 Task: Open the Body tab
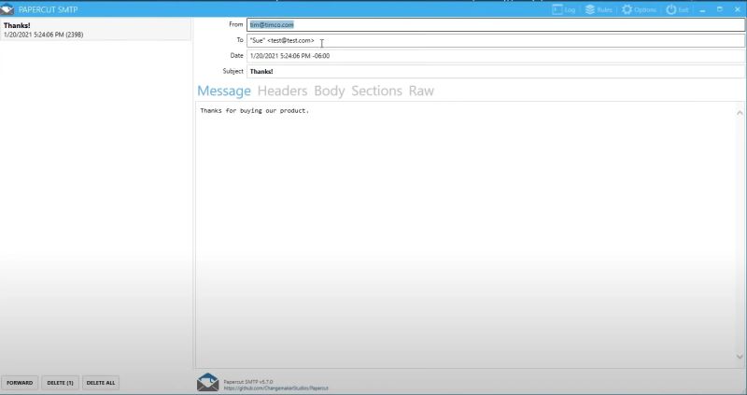330,91
